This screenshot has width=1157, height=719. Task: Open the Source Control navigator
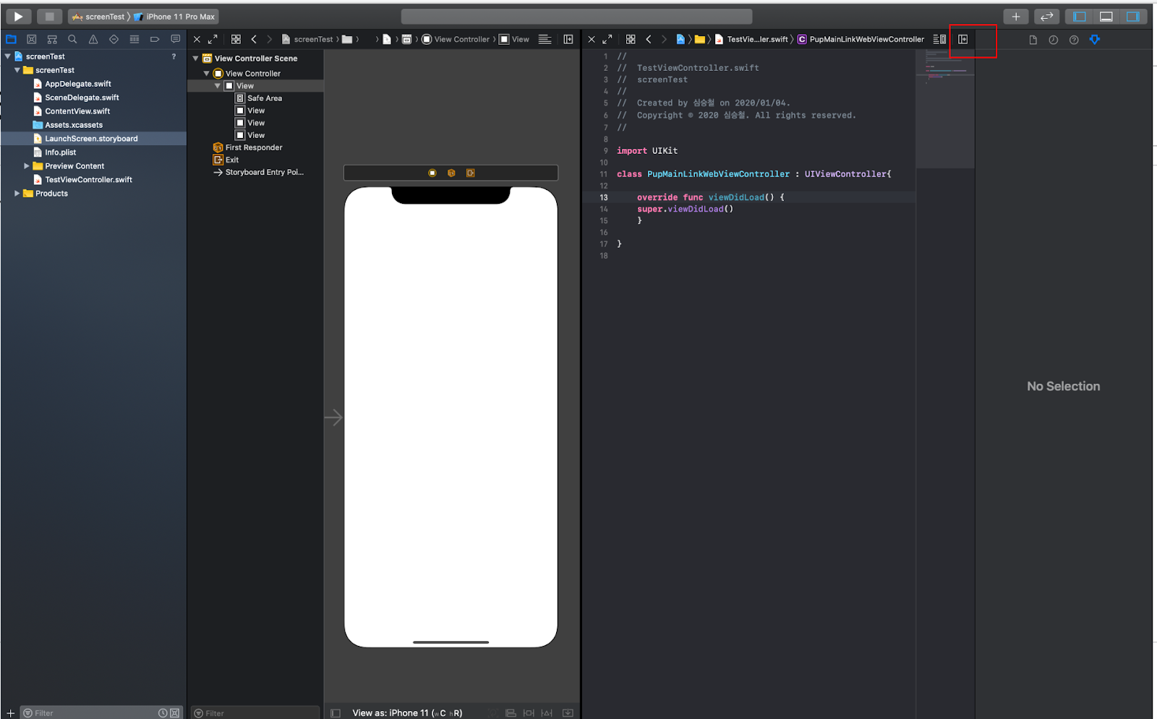[x=31, y=39]
